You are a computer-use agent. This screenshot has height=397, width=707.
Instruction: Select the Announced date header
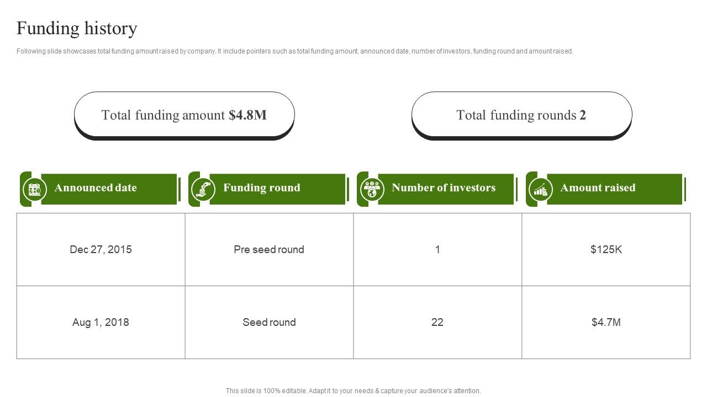click(100, 189)
